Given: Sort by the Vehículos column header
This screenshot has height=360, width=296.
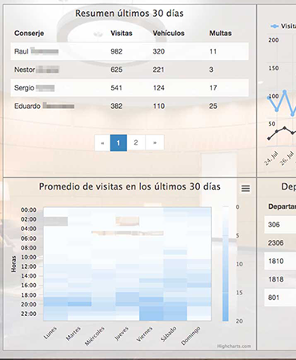Looking at the screenshot, I should coord(169,33).
